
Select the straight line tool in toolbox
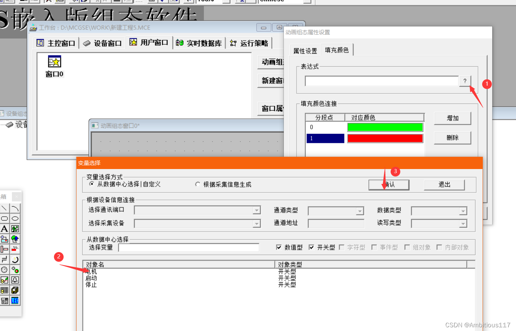click(x=4, y=209)
